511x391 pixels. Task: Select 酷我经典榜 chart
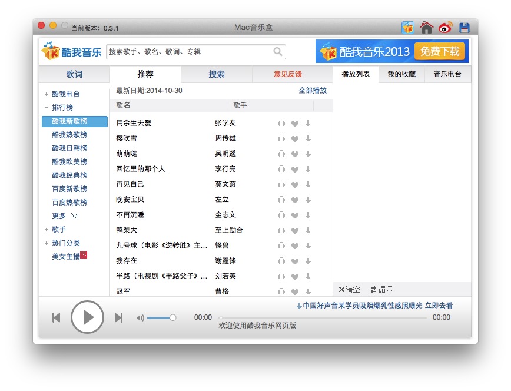point(69,175)
